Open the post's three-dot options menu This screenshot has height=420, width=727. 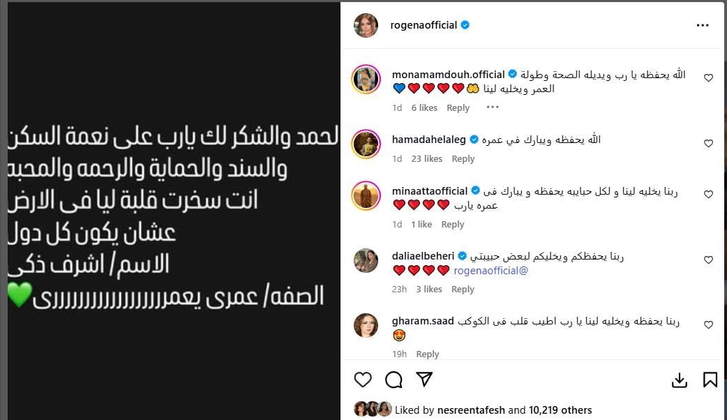point(703,25)
